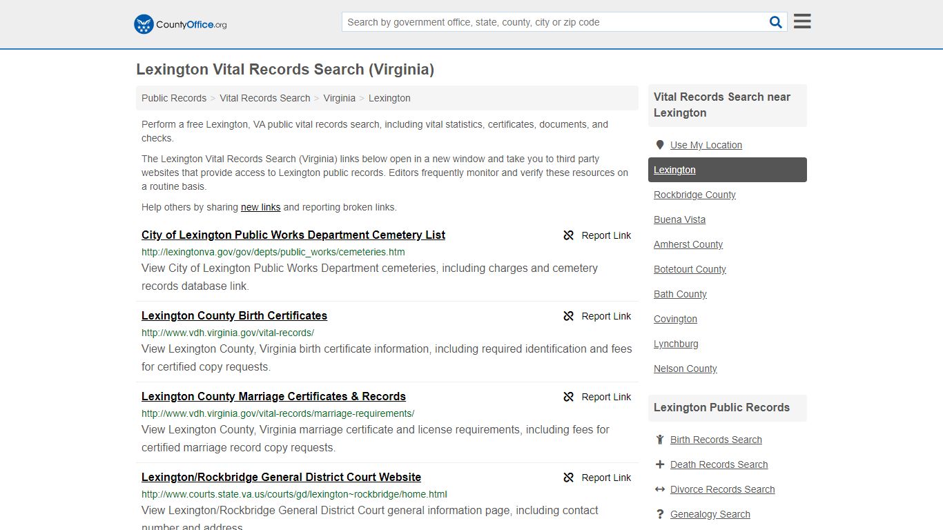
Task: Select Amherst County
Action: tap(688, 244)
